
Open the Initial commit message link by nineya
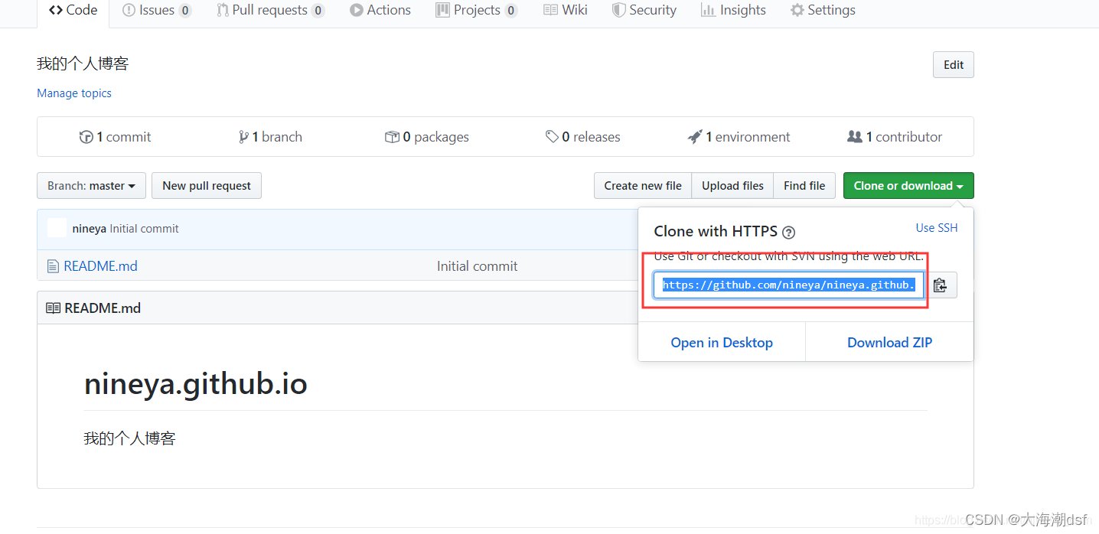pos(144,229)
